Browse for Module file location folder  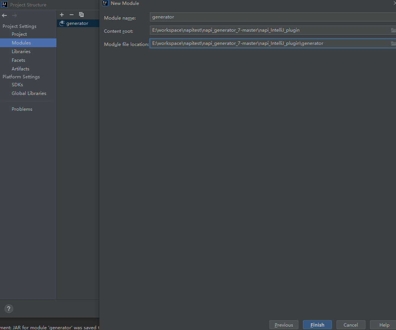click(393, 43)
